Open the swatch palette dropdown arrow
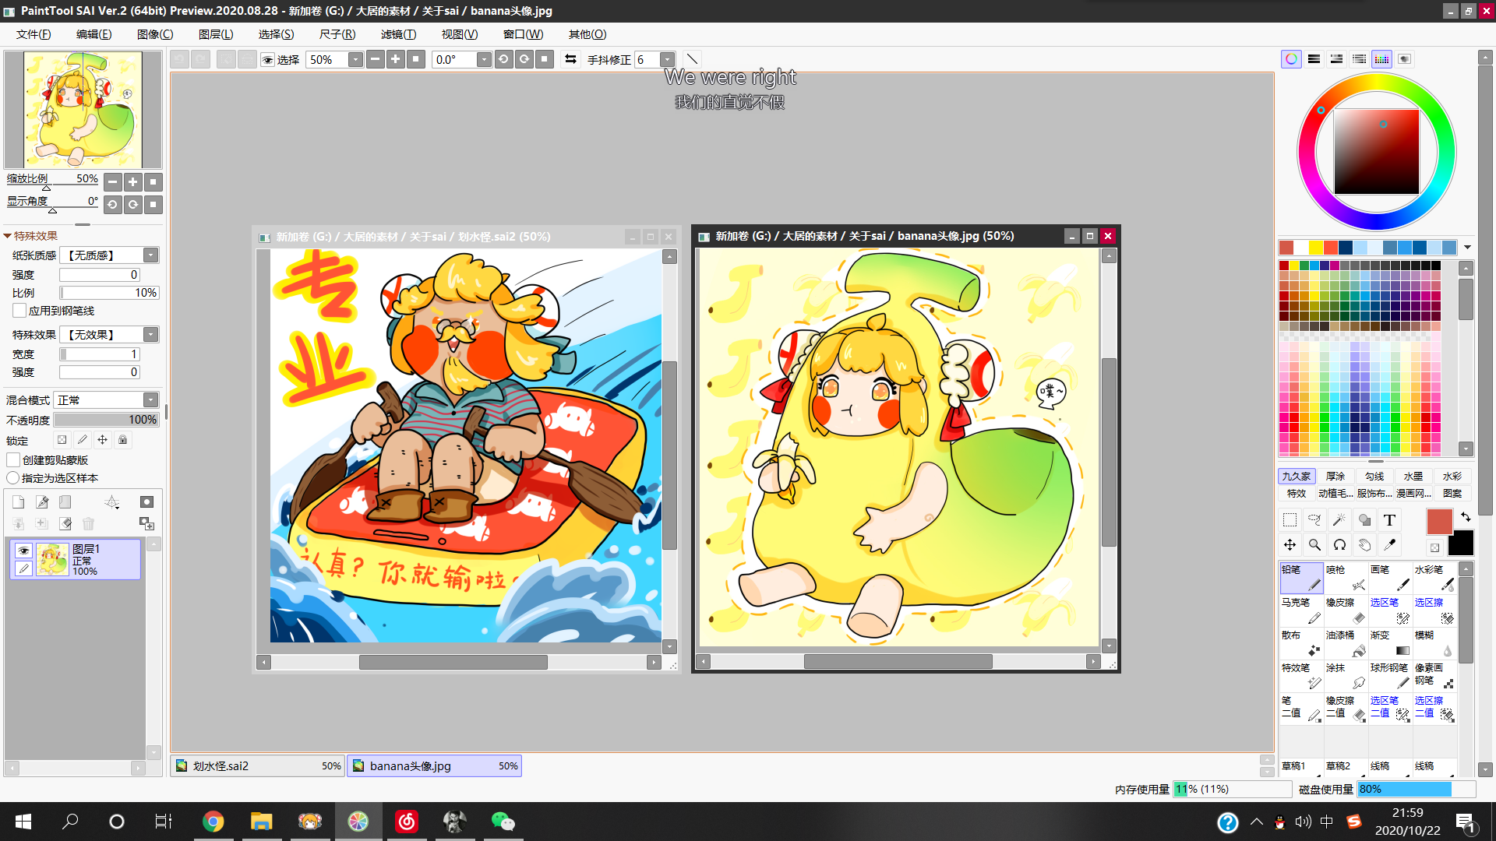Viewport: 1496px width, 841px height. pos(1468,248)
